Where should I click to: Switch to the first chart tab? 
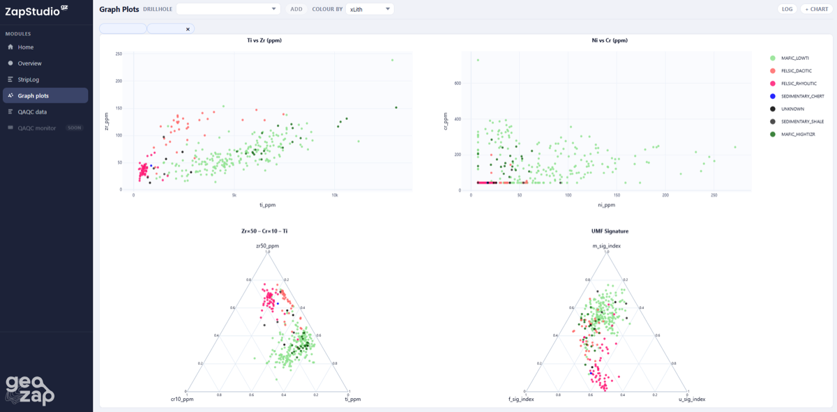(123, 29)
